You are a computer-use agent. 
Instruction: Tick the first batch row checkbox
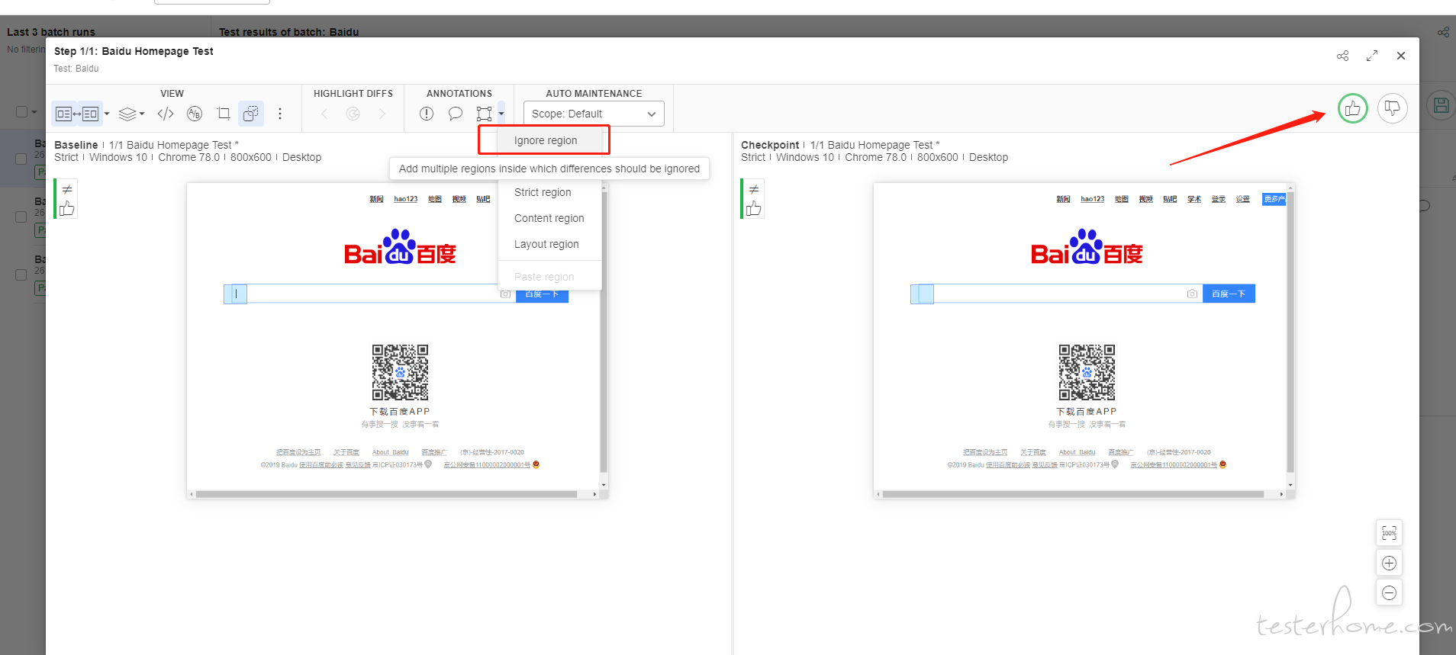(x=21, y=159)
